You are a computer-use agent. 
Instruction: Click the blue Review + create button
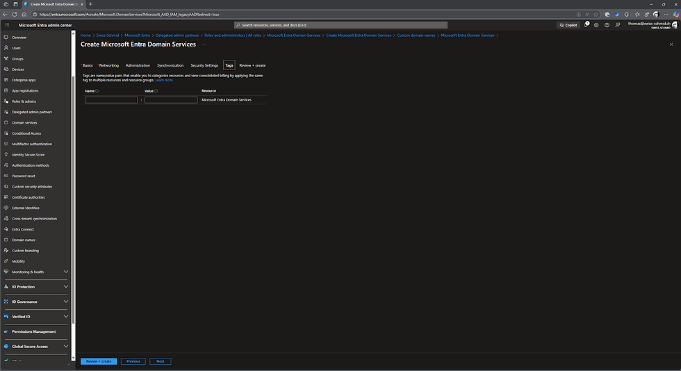99,361
